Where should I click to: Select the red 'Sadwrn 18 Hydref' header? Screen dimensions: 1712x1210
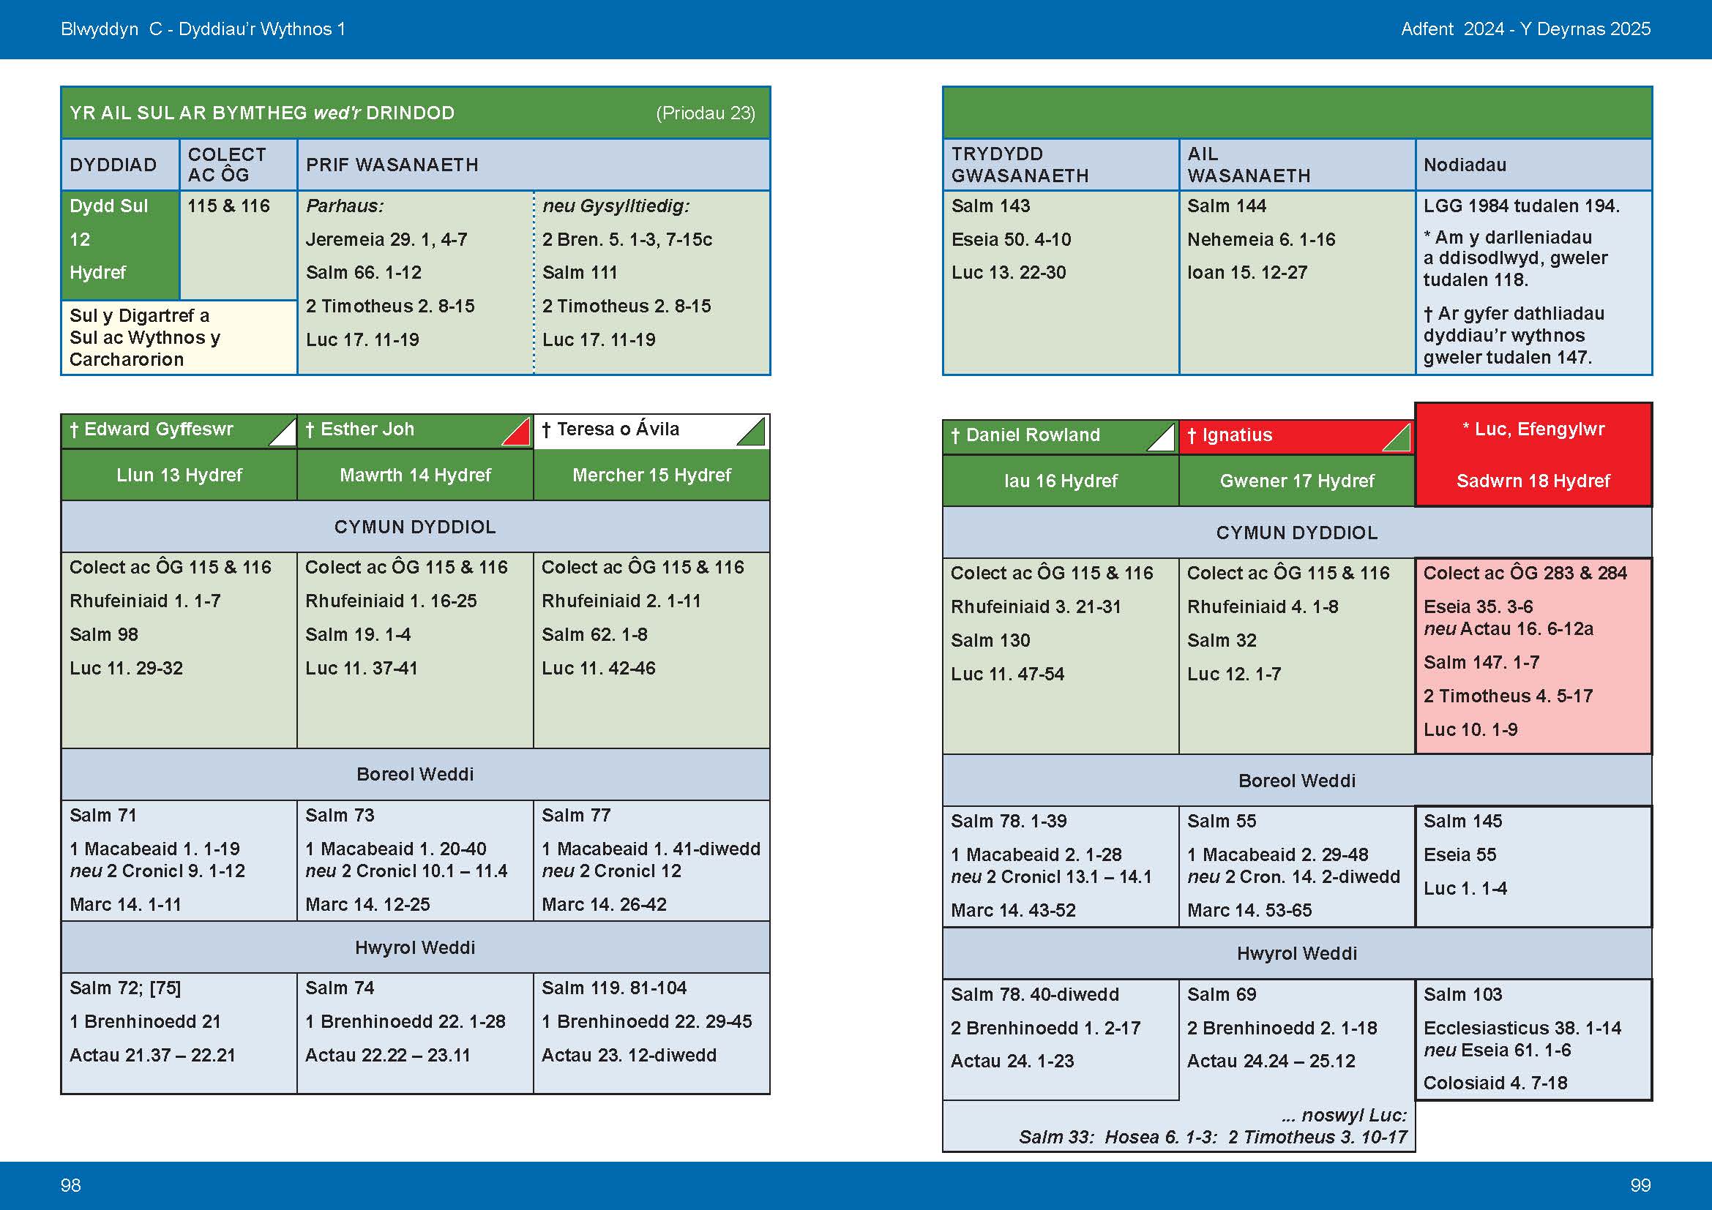[x=1533, y=481]
